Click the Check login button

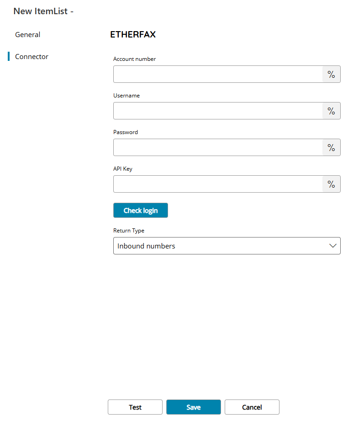tap(140, 210)
